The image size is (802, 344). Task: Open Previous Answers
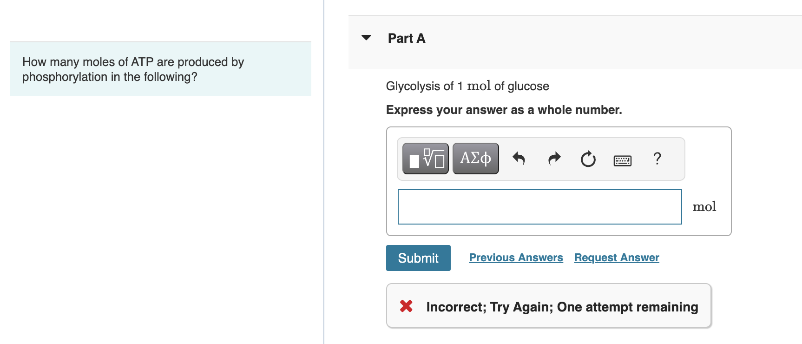pos(515,258)
